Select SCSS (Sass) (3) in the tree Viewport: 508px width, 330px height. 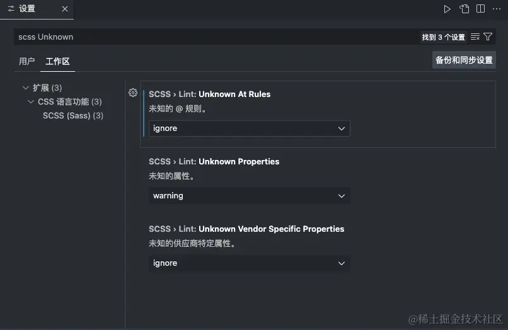point(73,116)
